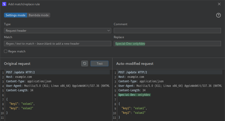
Task: Click the Content-Length line in Auto-modified request
Action: [132, 90]
